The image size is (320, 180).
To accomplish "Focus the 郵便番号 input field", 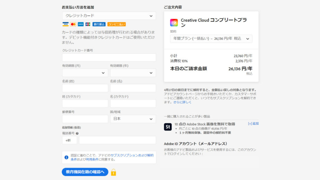I will pos(85,119).
